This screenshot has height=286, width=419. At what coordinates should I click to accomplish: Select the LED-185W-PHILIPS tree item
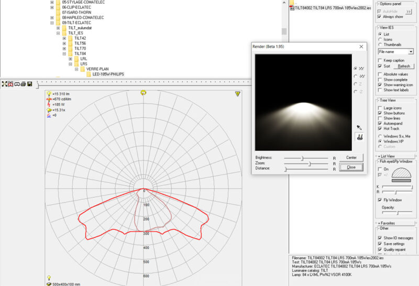108,74
